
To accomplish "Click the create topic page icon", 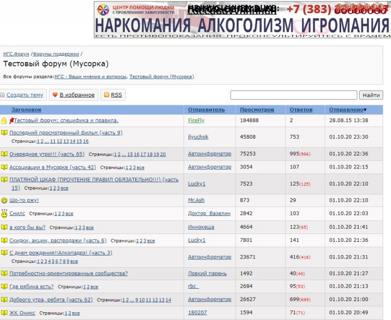I will tap(2, 95).
